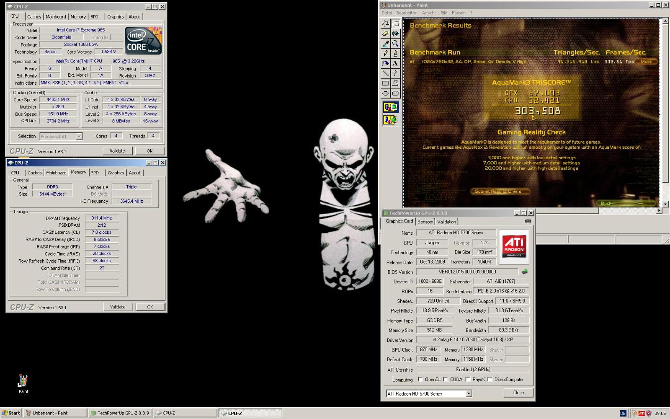Enable the CUDA checkbox
The width and height of the screenshot is (670, 419).
pyautogui.click(x=446, y=380)
